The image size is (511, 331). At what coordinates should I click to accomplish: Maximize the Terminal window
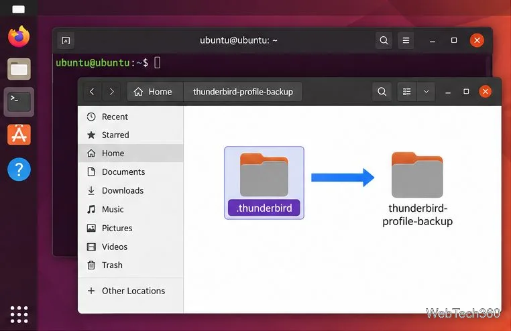pos(454,40)
